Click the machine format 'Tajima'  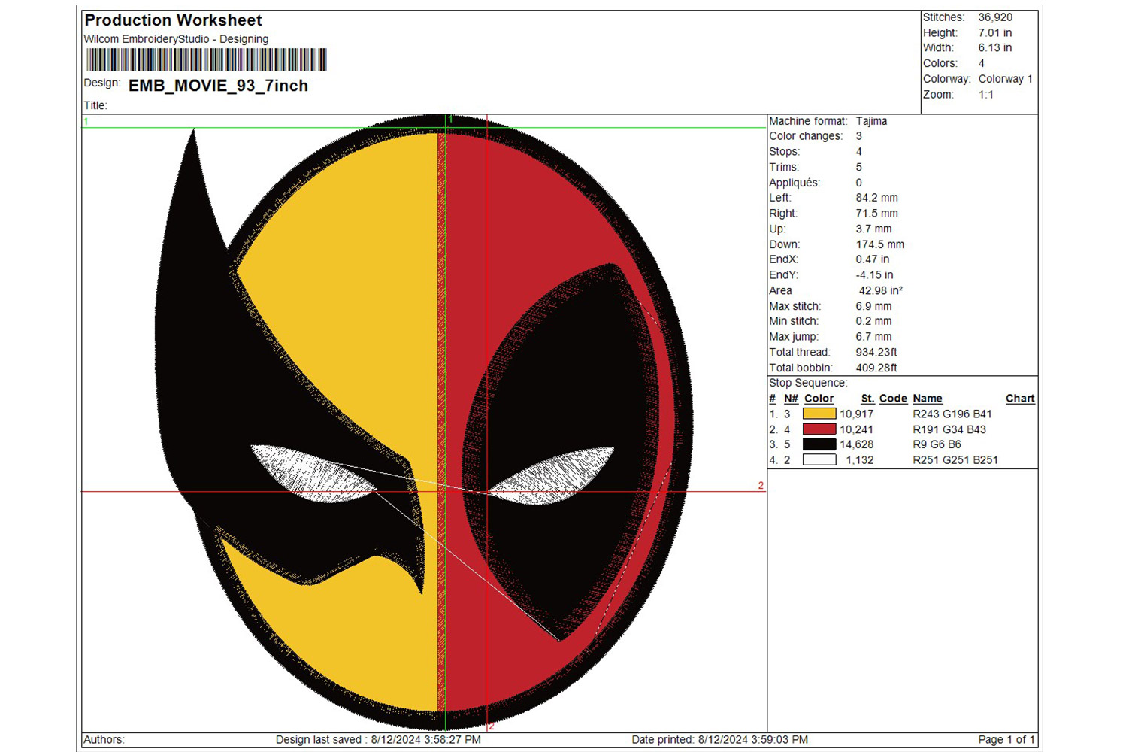[x=871, y=121]
